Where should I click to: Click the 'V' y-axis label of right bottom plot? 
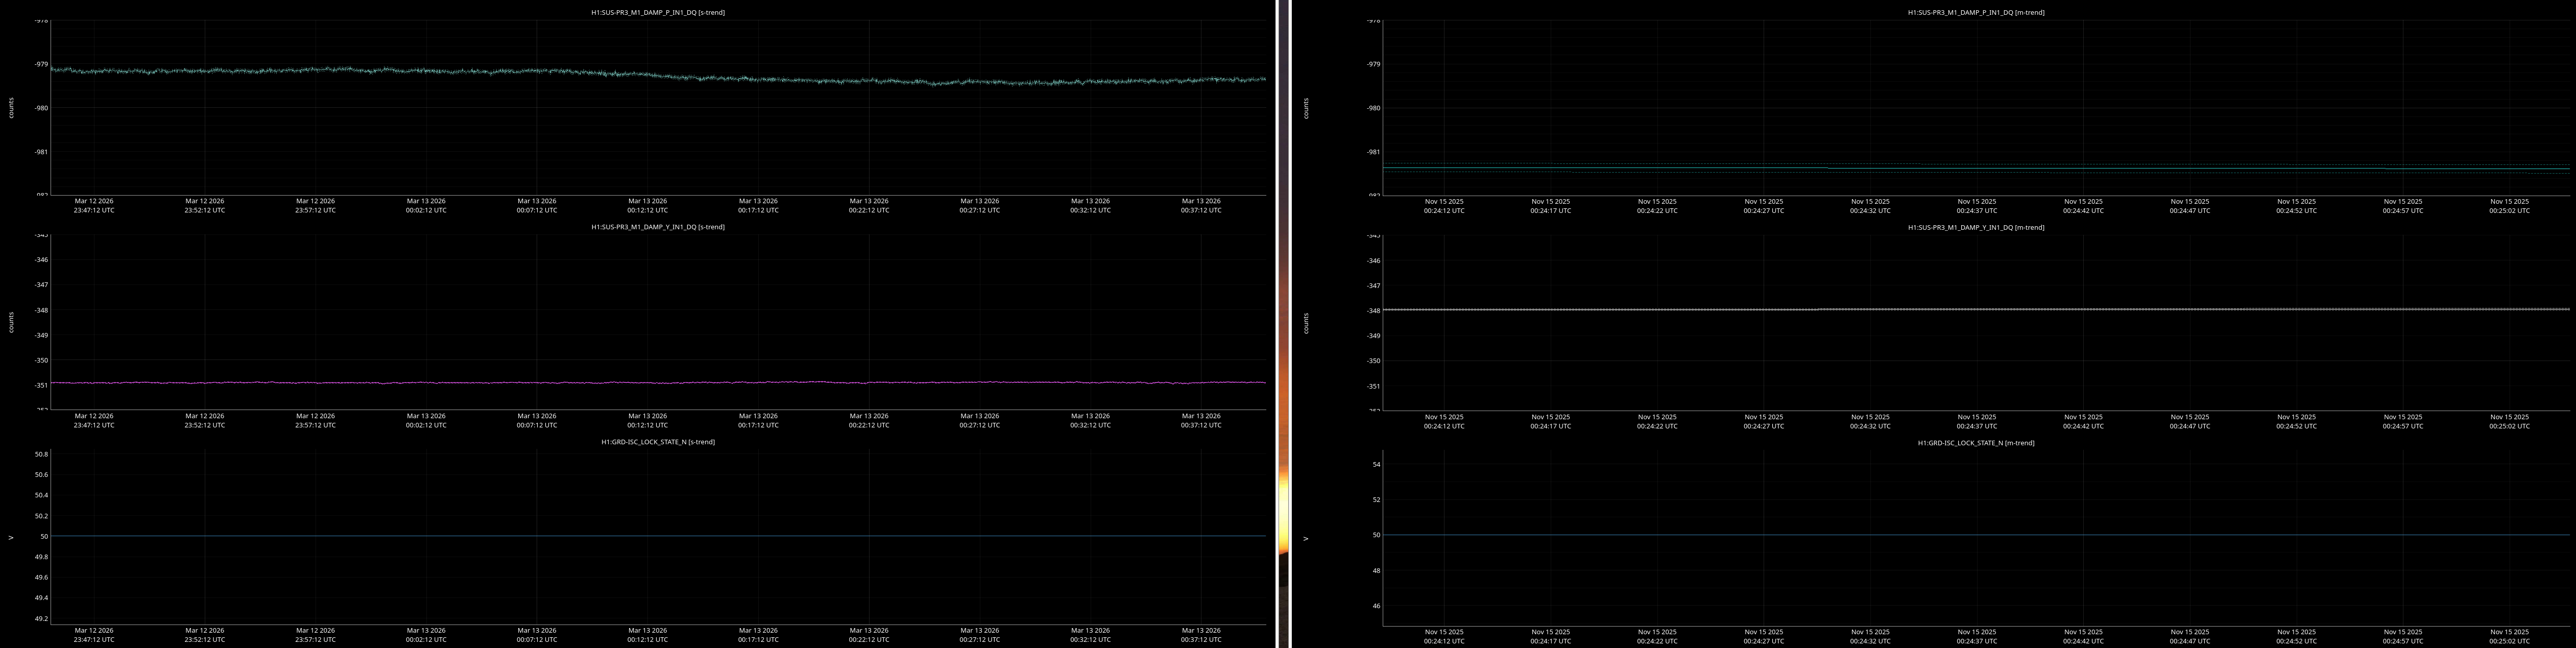click(1306, 538)
